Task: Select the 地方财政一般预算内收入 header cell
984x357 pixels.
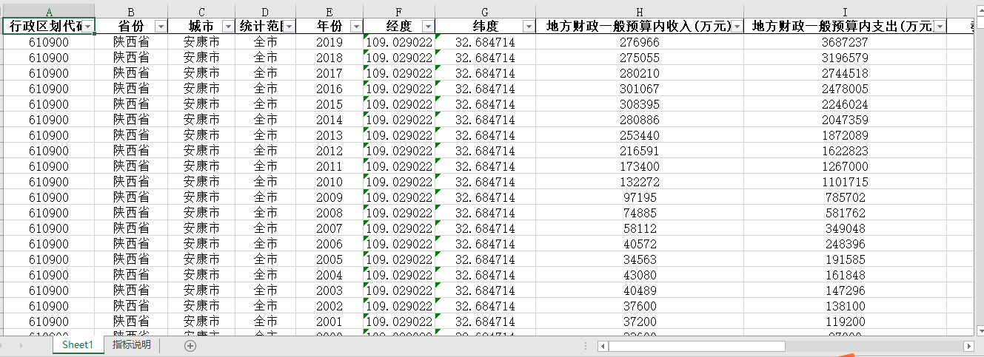Action: point(639,27)
